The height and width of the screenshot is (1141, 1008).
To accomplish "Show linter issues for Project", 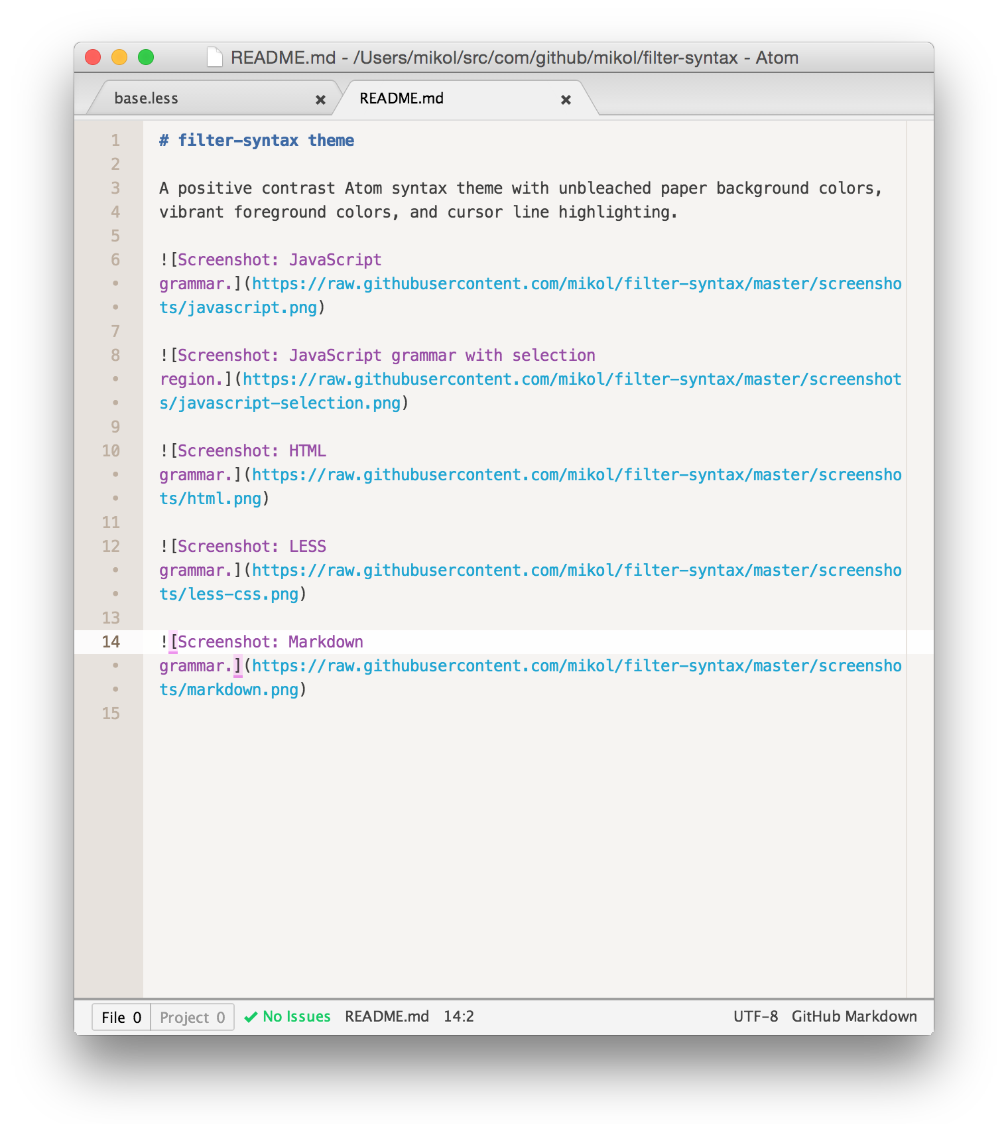I will (192, 1017).
